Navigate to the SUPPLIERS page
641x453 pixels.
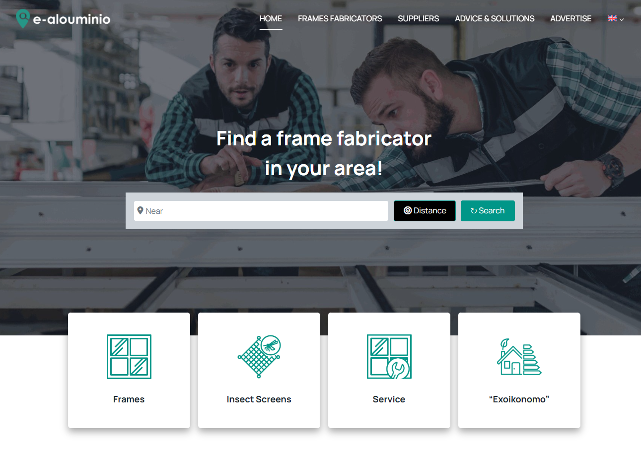coord(418,19)
